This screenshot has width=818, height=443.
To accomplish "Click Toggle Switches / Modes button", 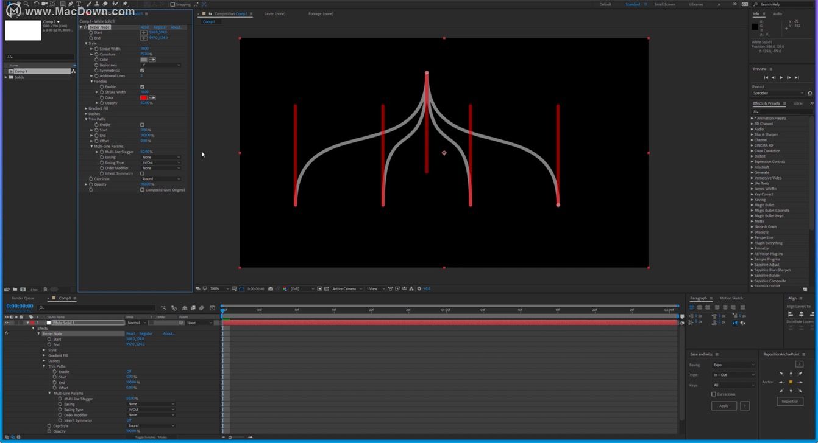I will click(x=151, y=438).
